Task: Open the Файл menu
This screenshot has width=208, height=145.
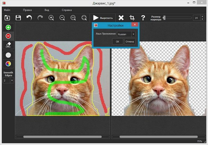Action: point(7,10)
